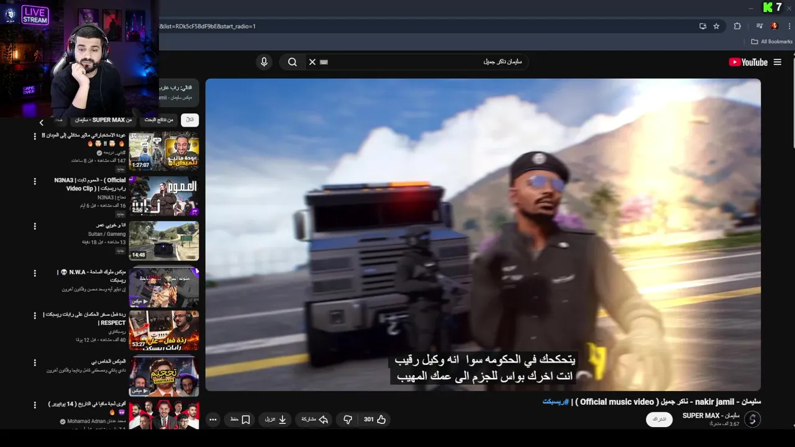Click the install/cast icon in address bar
This screenshot has height=447, width=795.
[702, 26]
